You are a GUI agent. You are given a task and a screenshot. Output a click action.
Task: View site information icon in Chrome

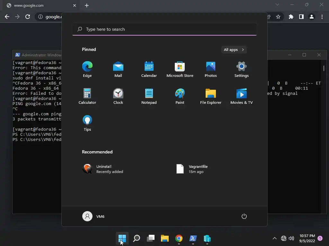(x=40, y=17)
